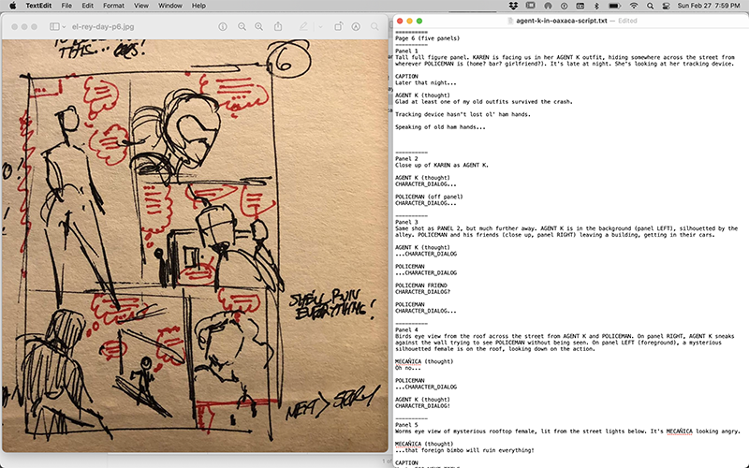Click 'Glad at least one of my old outfits' line
The height and width of the screenshot is (468, 749).
pyautogui.click(x=484, y=102)
